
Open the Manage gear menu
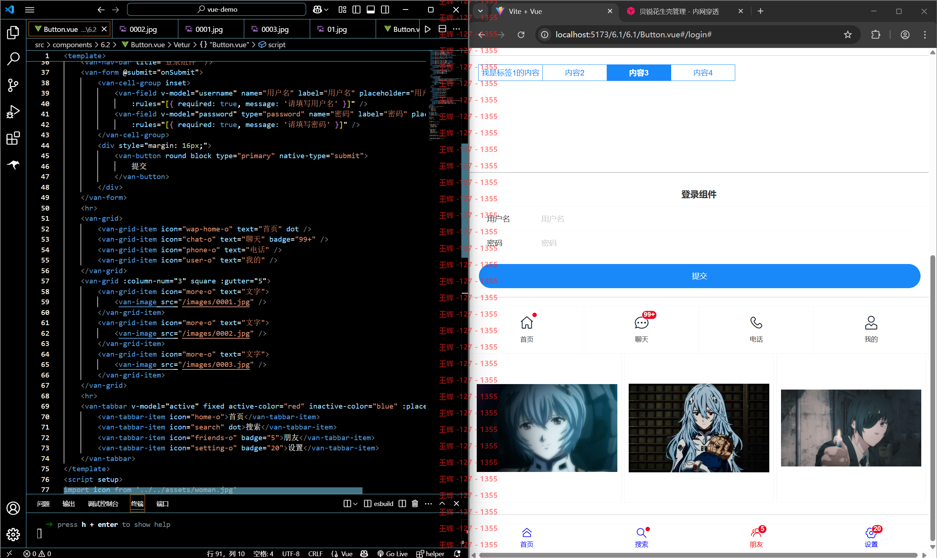(13, 534)
